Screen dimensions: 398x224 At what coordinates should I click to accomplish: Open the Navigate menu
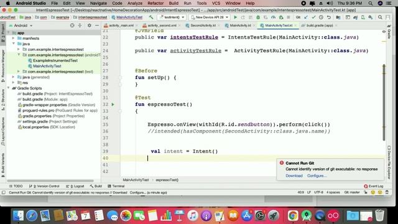click(98, 3)
